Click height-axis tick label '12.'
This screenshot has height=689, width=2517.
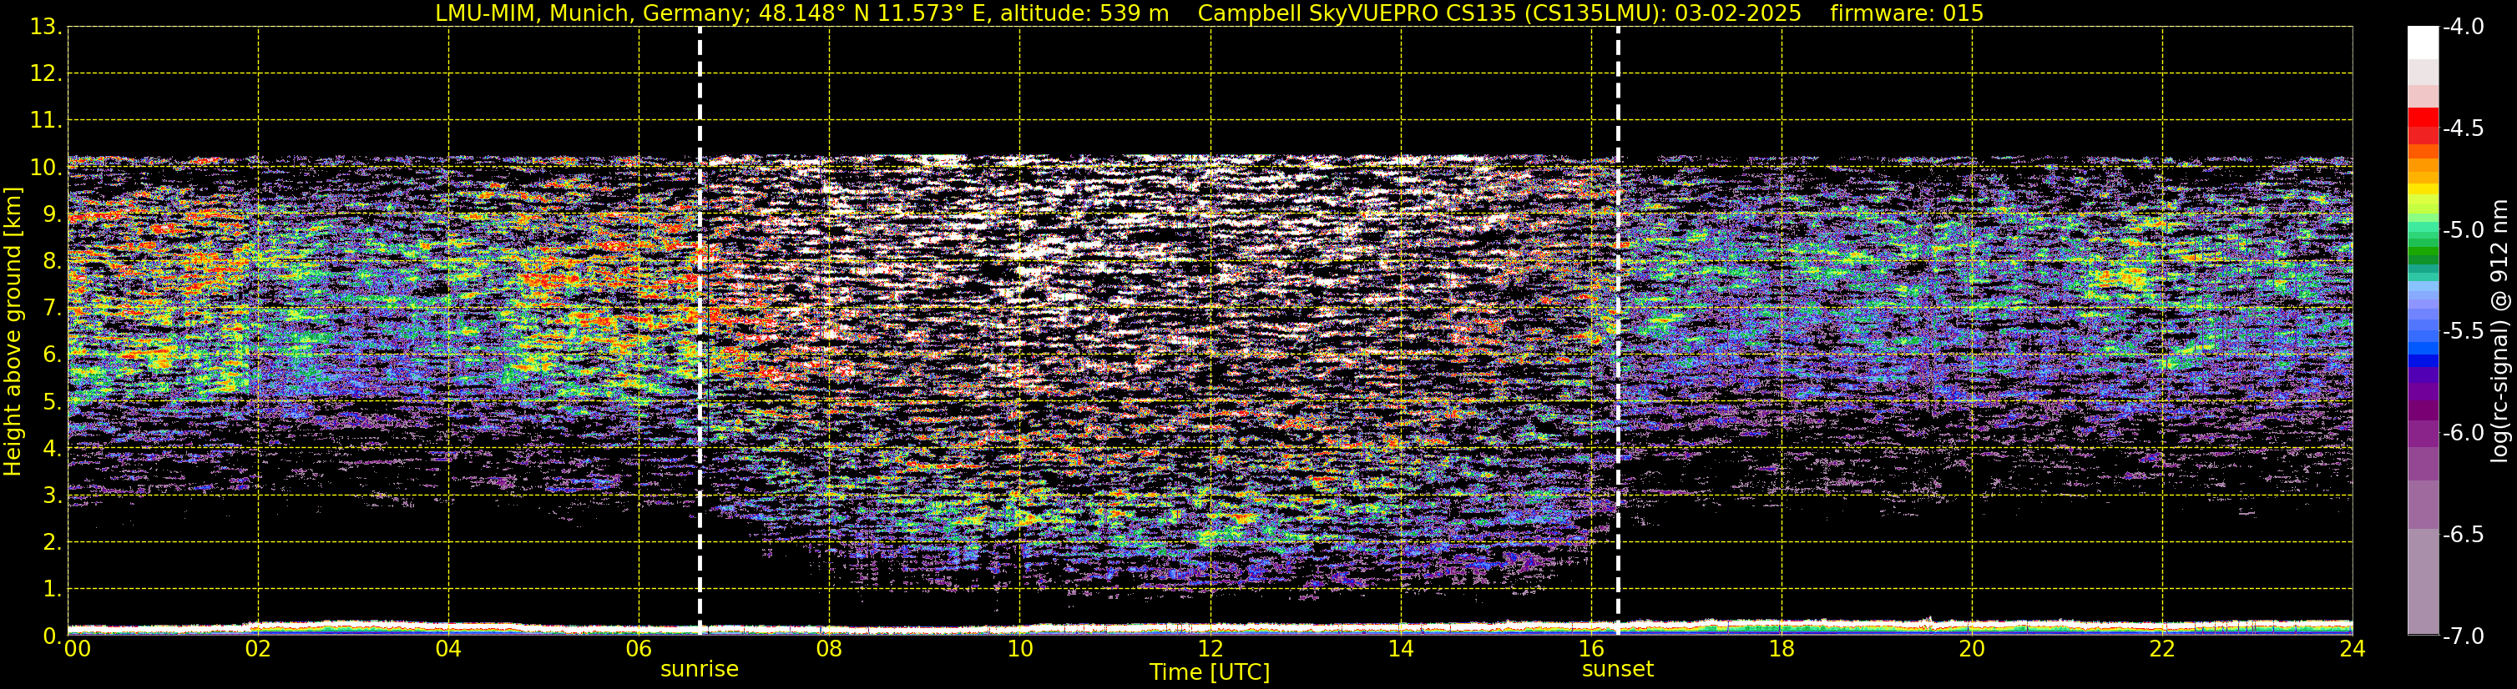46,73
